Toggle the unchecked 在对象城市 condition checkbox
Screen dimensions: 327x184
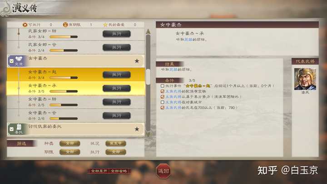click(x=162, y=102)
